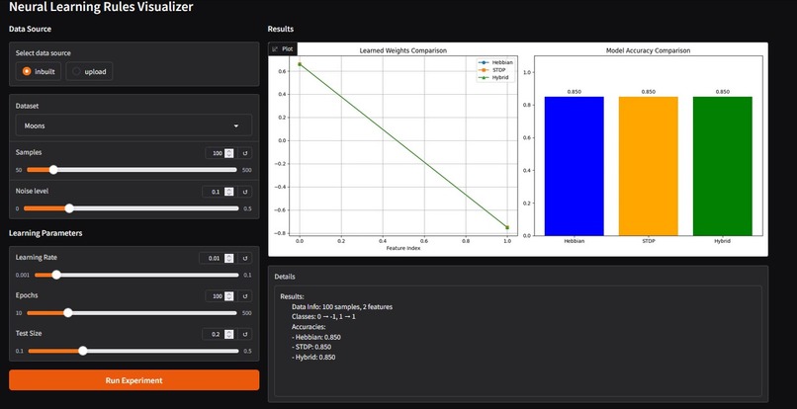
Task: Click the Hebbian legend entry
Action: pyautogui.click(x=495, y=62)
